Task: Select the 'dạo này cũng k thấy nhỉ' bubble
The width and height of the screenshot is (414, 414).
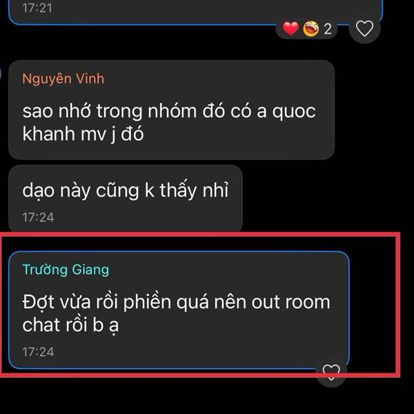Action: tap(126, 198)
